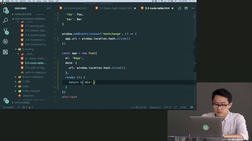Expand the 6-form-validation folder
This screenshot has height=141, width=252.
(x=16, y=77)
